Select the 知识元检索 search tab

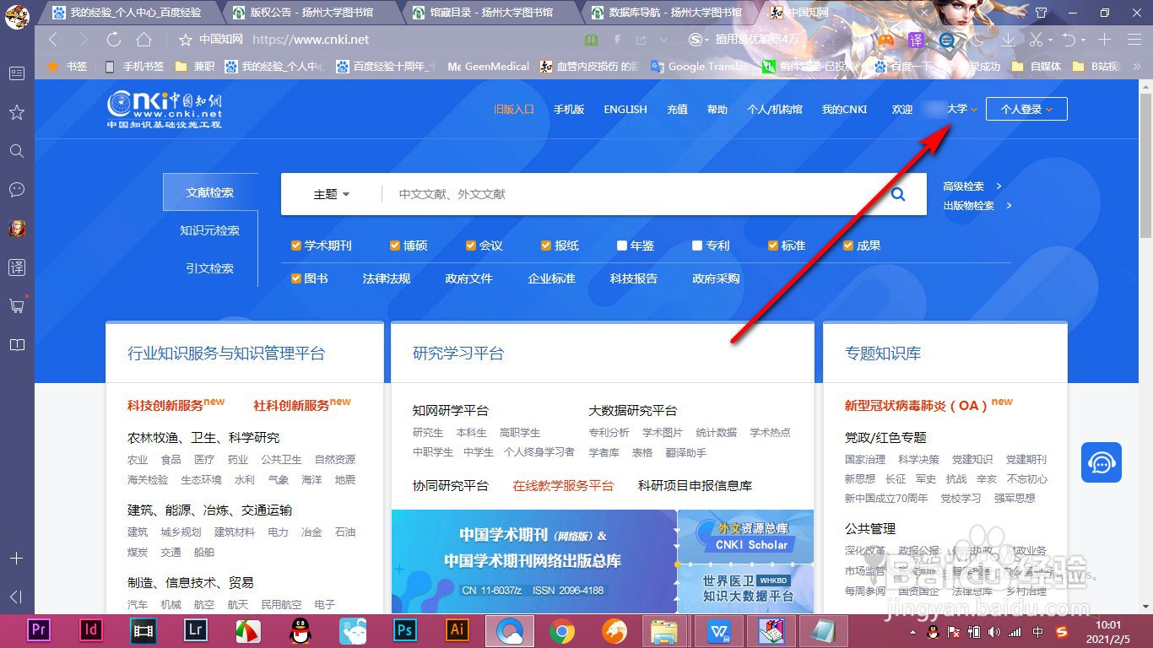point(209,230)
